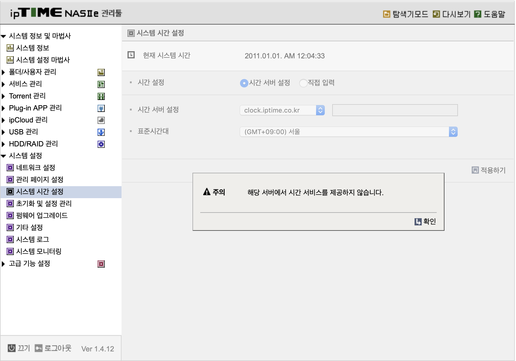The image size is (516, 361).
Task: Open the clock.iptime.co.kr time server dropdown
Action: tap(282, 110)
